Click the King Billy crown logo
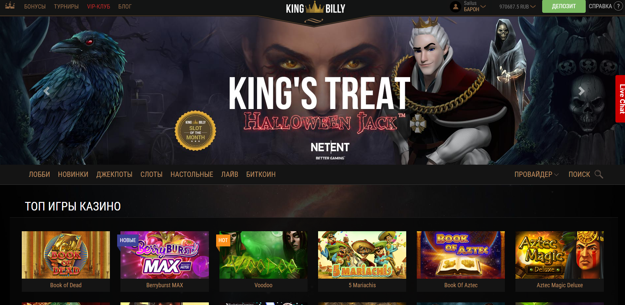This screenshot has height=305, width=625. pyautogui.click(x=315, y=9)
